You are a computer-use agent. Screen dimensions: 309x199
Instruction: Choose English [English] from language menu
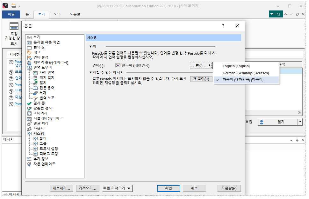[x=236, y=66]
